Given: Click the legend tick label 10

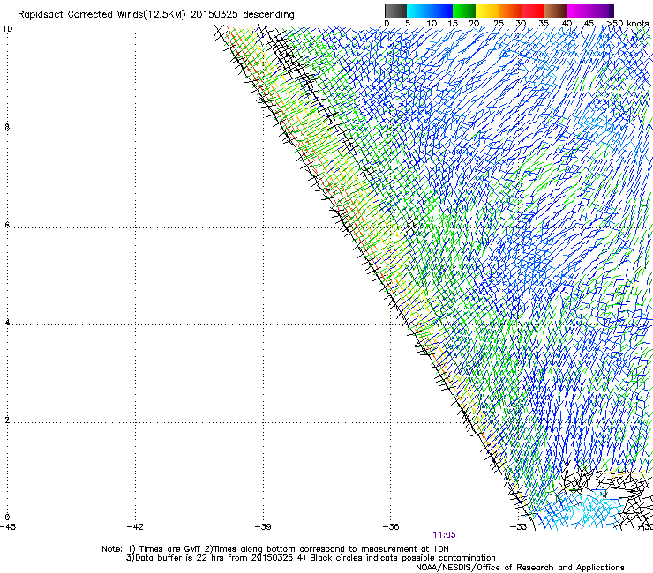Looking at the screenshot, I should [432, 24].
